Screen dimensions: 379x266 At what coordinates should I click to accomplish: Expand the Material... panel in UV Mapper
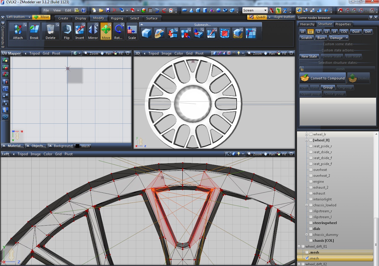12,146
